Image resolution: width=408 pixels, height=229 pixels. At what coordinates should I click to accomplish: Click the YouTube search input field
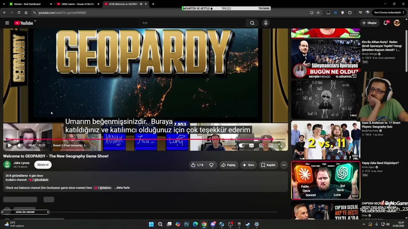click(x=193, y=23)
